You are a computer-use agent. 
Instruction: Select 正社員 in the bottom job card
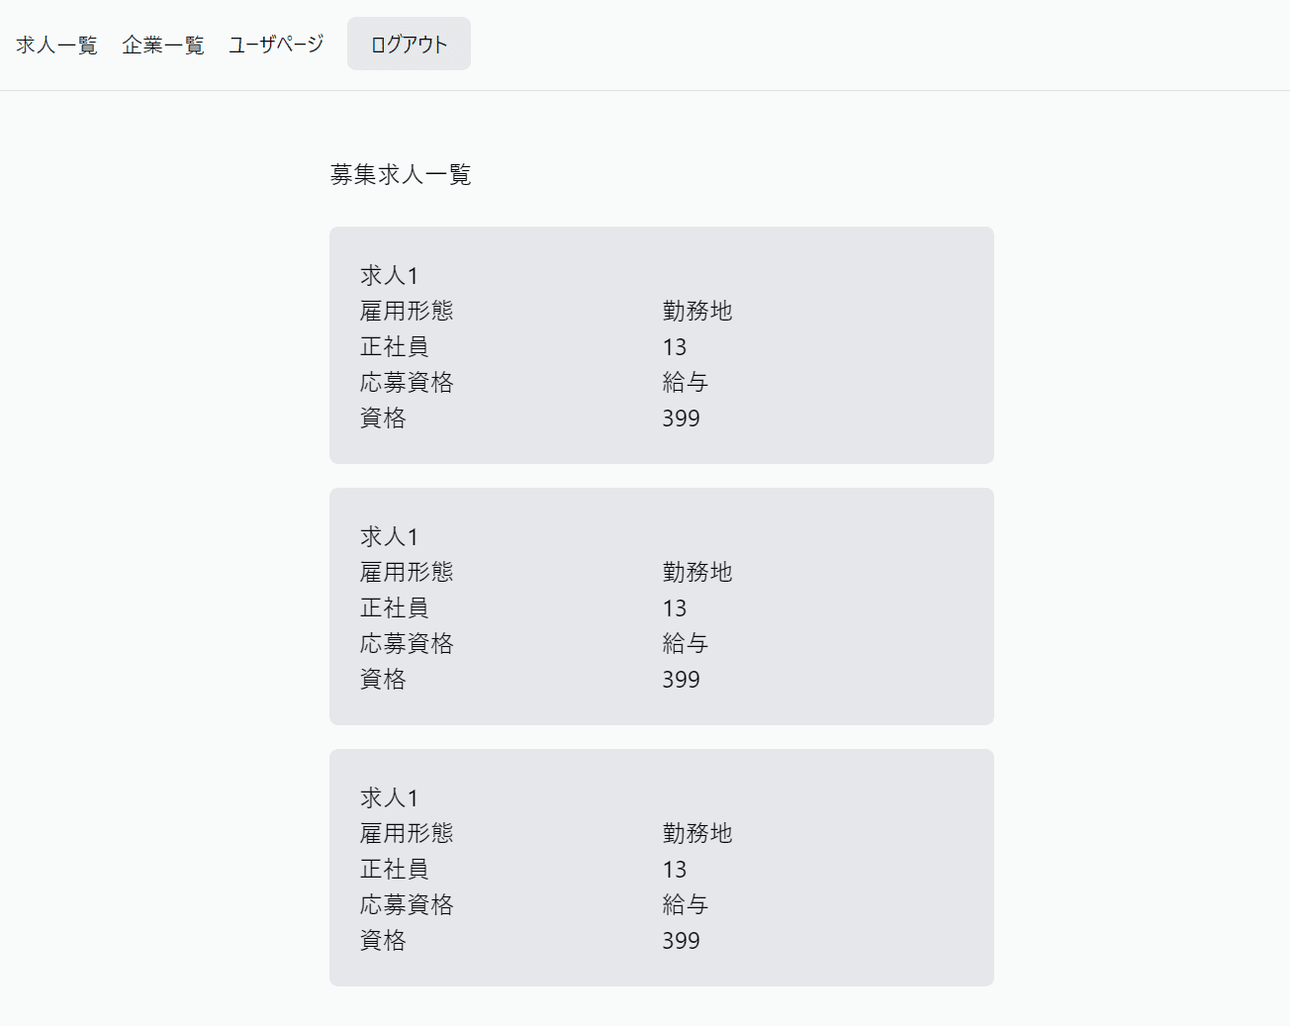[394, 869]
